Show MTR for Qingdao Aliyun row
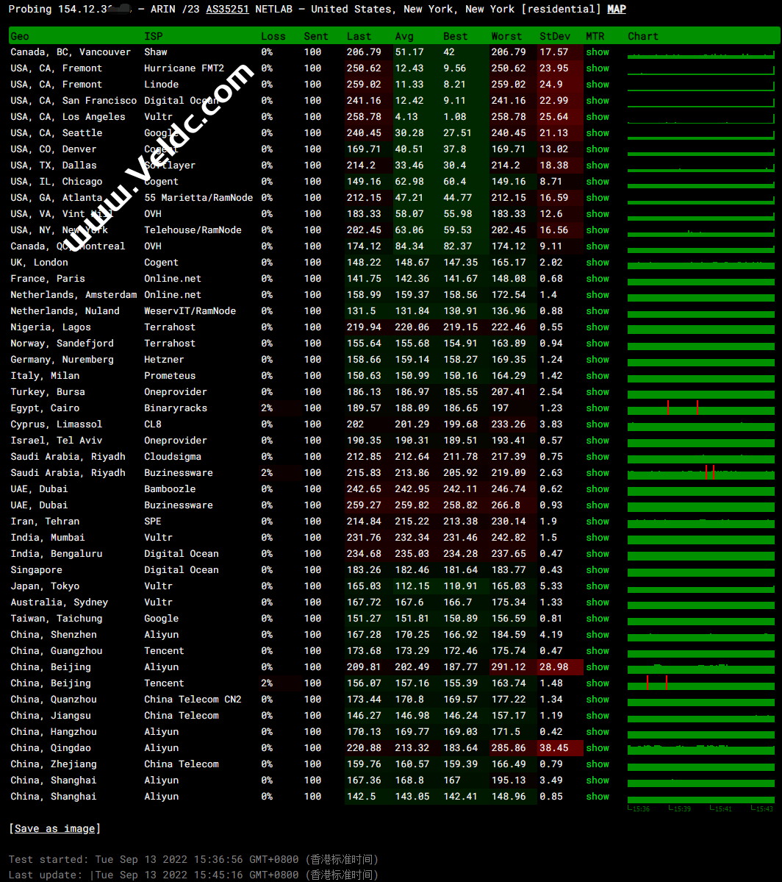Viewport: 782px width, 882px height. tap(597, 748)
